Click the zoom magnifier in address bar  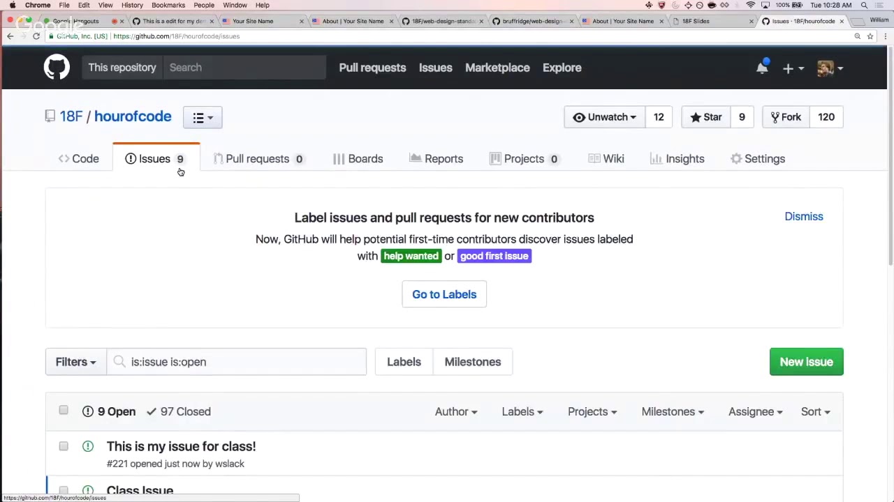coord(857,36)
